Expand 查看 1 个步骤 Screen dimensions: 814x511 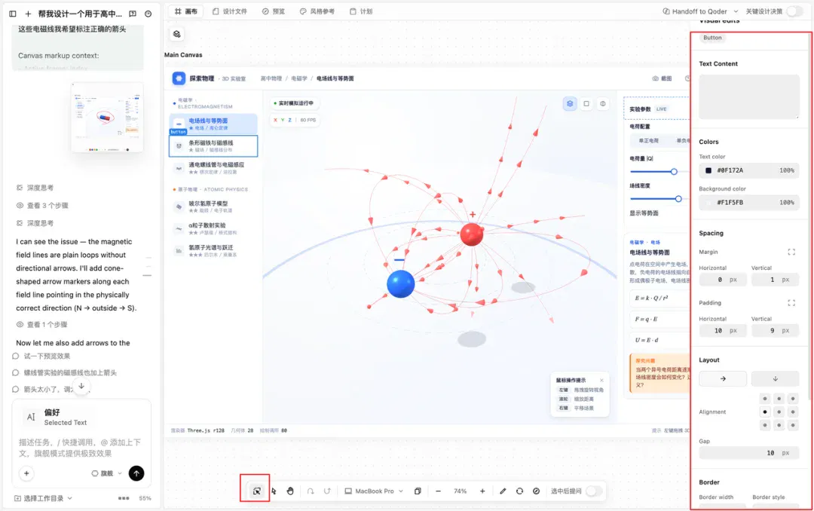[x=42, y=324]
